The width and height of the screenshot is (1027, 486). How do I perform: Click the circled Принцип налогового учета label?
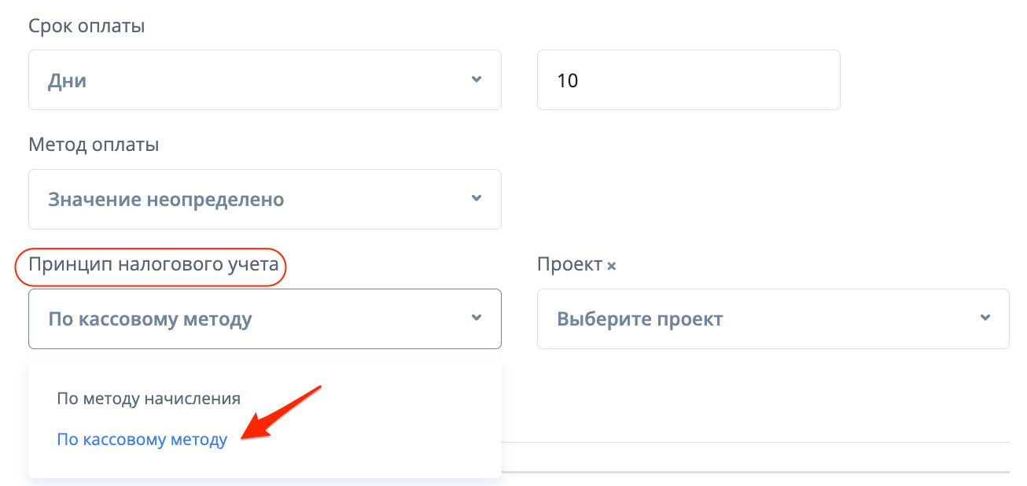point(153,265)
